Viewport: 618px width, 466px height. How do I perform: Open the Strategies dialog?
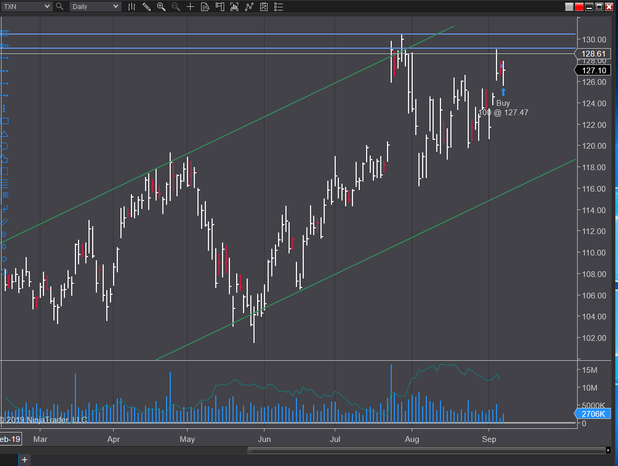click(264, 7)
